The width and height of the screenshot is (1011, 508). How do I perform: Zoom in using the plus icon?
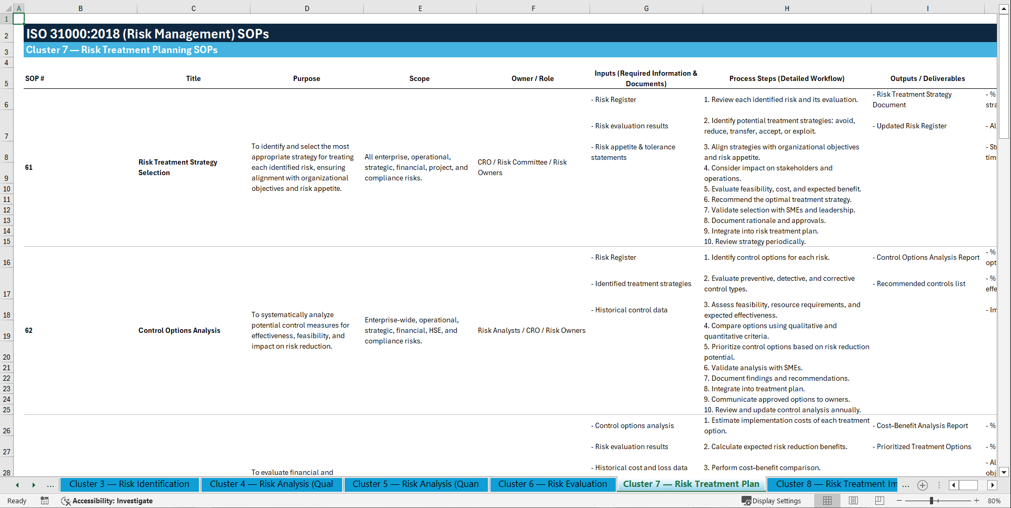(x=976, y=501)
